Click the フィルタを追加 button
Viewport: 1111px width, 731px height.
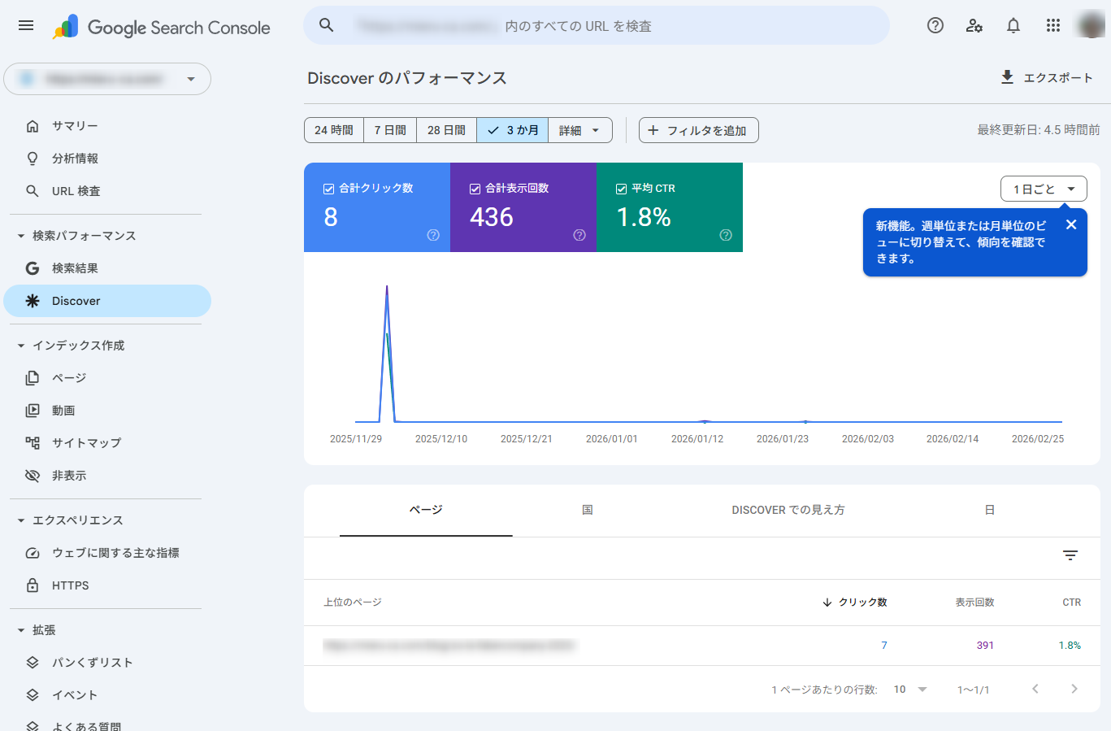(x=699, y=130)
